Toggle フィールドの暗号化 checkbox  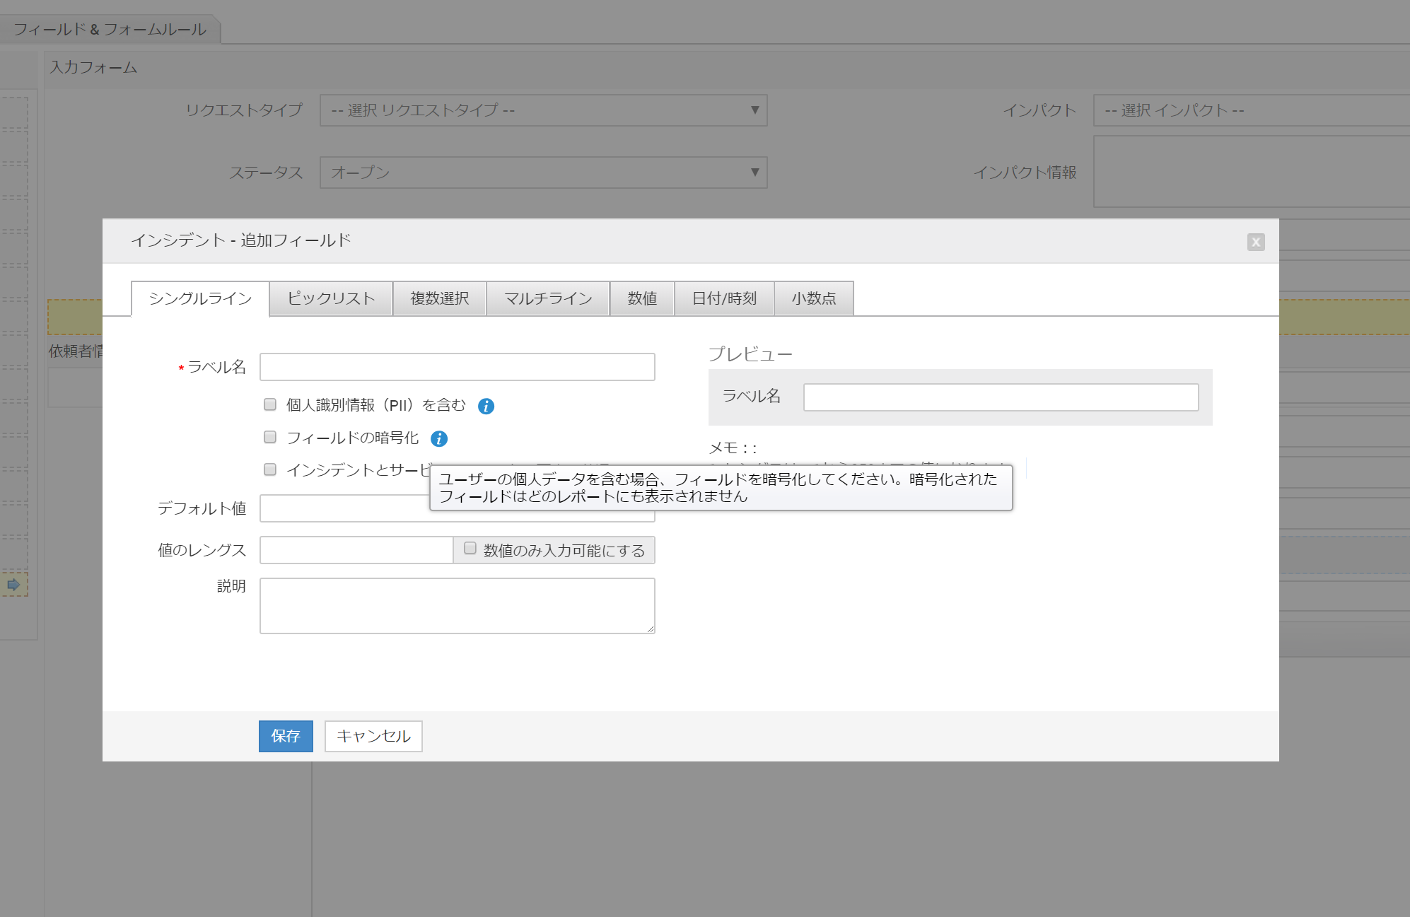[x=270, y=437]
